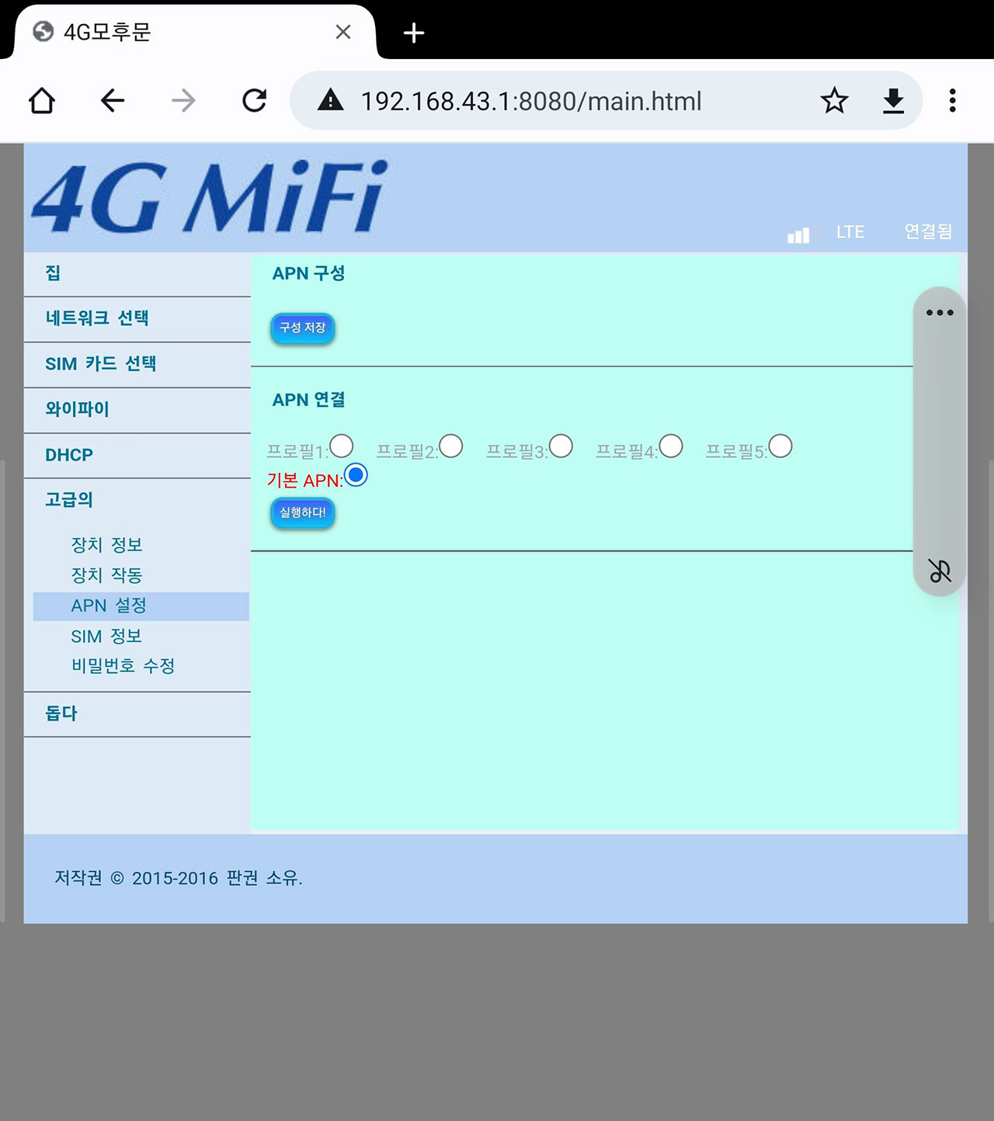Tap the download arrow icon

coord(894,101)
